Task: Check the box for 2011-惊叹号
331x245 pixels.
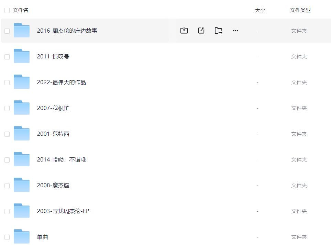Action: pos(7,57)
